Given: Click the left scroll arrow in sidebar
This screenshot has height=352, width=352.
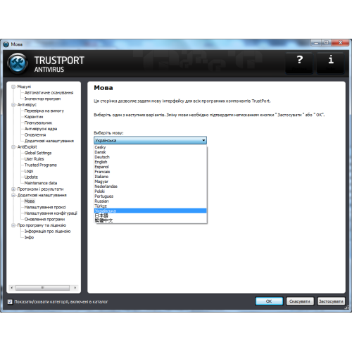Looking at the screenshot, I should (x=12, y=287).
